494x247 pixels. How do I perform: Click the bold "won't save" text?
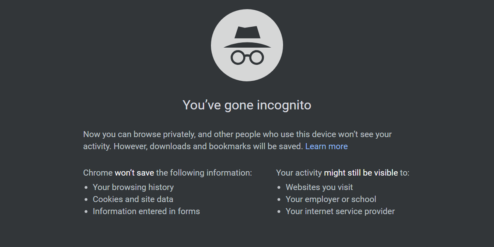134,172
